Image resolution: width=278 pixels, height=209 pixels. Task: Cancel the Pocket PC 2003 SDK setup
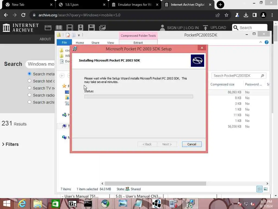click(x=192, y=144)
